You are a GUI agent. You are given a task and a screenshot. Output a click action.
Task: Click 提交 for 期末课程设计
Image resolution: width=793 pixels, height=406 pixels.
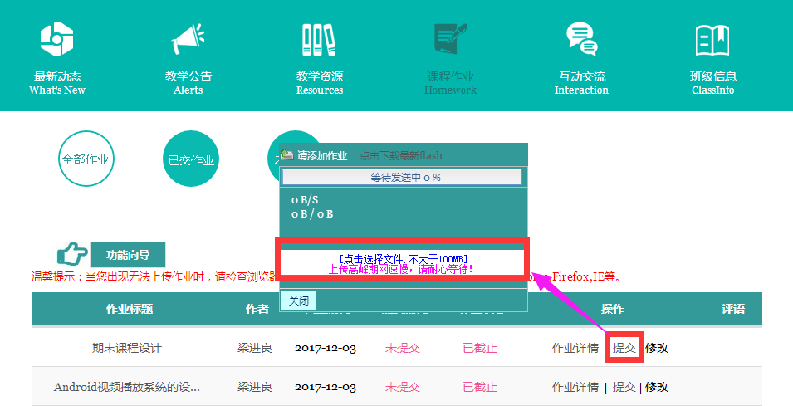point(624,348)
